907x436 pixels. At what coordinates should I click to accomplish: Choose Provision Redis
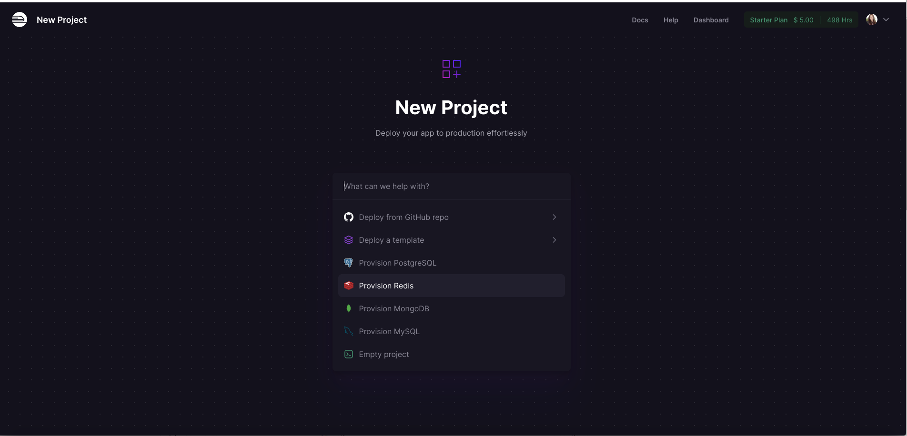click(452, 286)
